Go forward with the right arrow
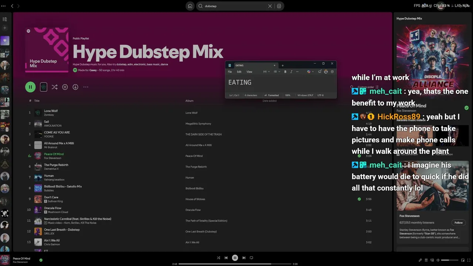This screenshot has height=266, width=473. 18,6
